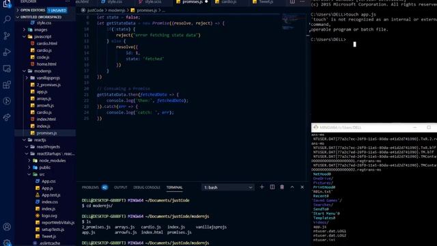Click the '1 UNSAVED' badge

coord(57,10)
